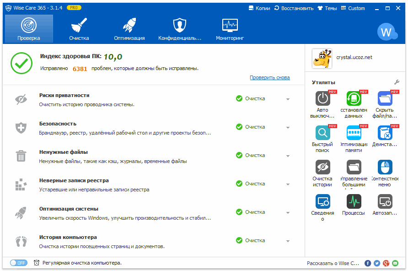Expand the Безопасность dropdown arrow
Screen dimensions: 408x271
click(288, 128)
